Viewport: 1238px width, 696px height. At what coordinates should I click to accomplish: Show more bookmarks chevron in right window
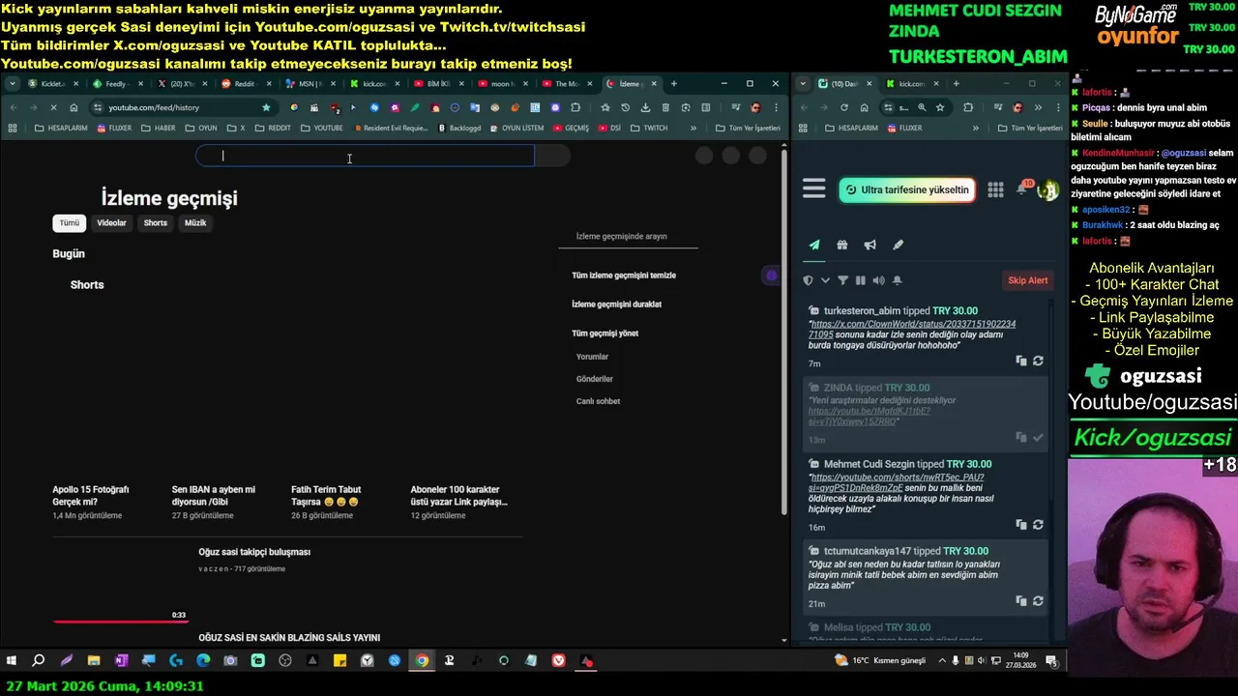click(978, 128)
